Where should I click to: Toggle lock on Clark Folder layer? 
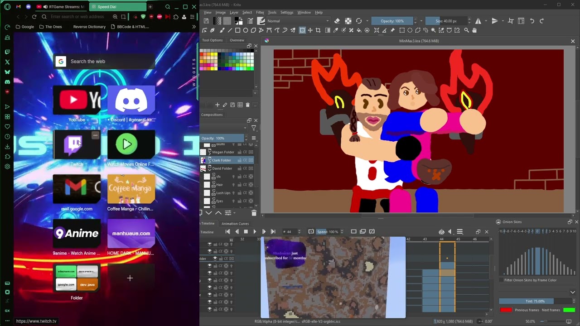coord(239,160)
